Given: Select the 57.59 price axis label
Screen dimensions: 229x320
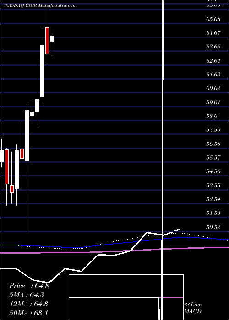Looking at the screenshot, I should pyautogui.click(x=213, y=130).
